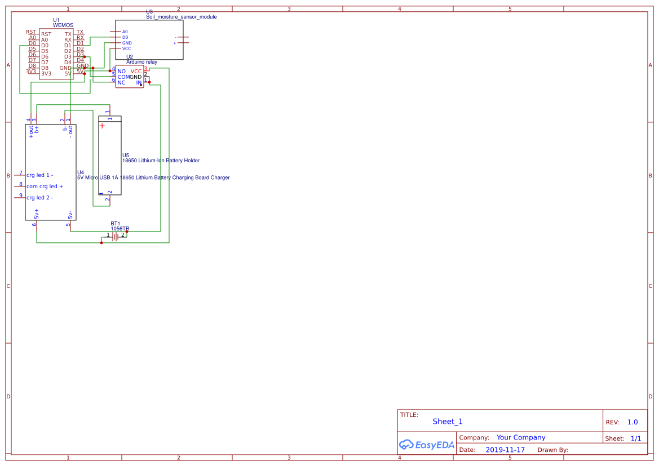
Task: Select the Your Company text
Action: point(521,437)
